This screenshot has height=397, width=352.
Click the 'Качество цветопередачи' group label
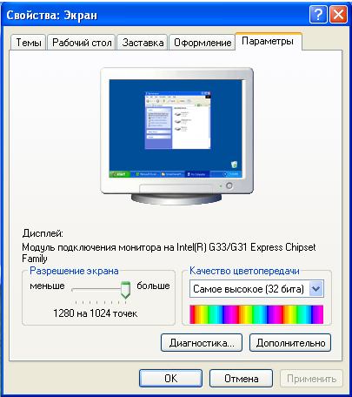tap(244, 271)
